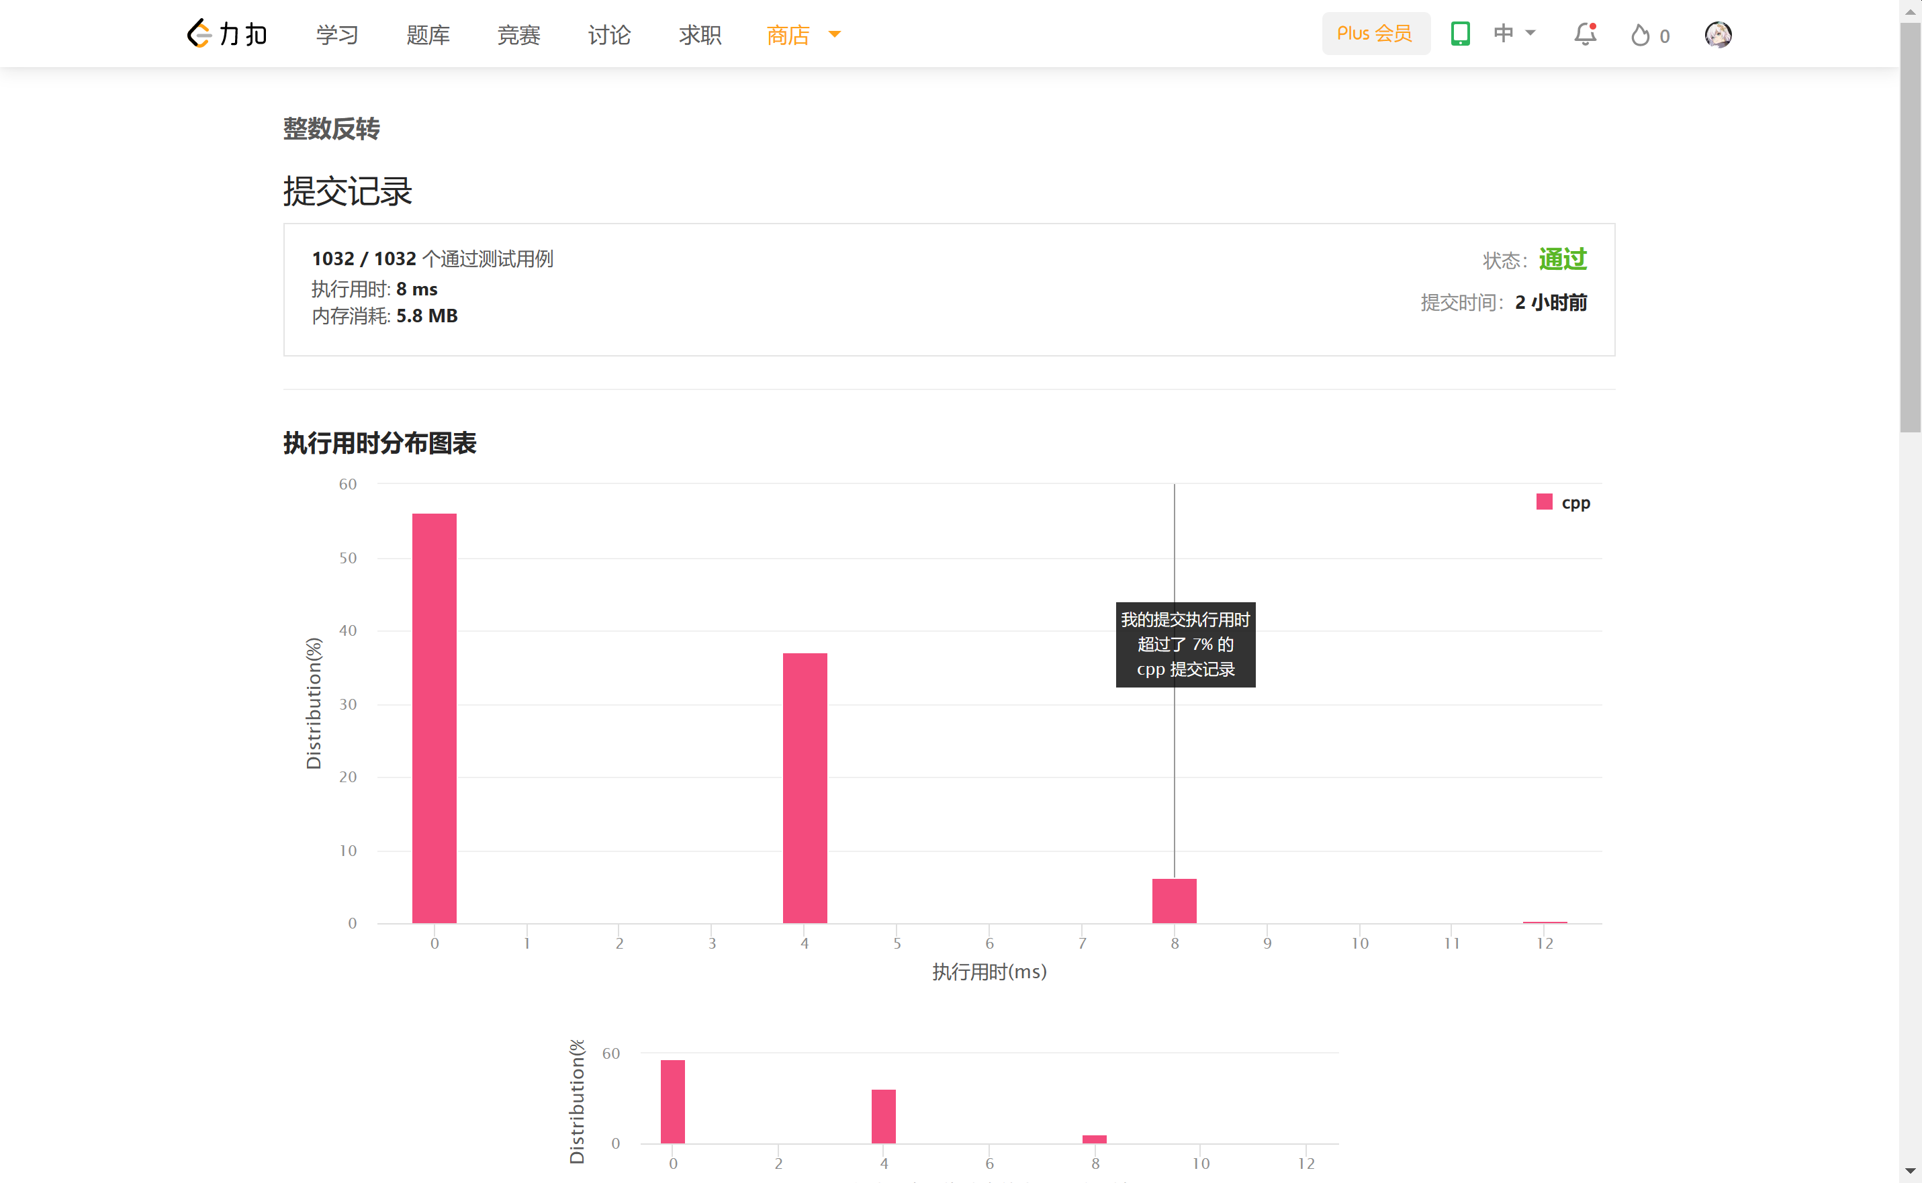Open the streak flame icon
The image size is (1922, 1183).
pos(1641,35)
